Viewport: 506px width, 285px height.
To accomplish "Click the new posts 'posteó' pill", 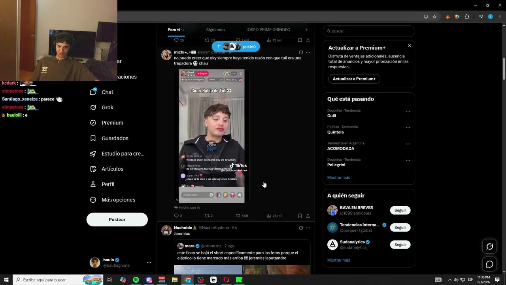I will click(x=236, y=46).
